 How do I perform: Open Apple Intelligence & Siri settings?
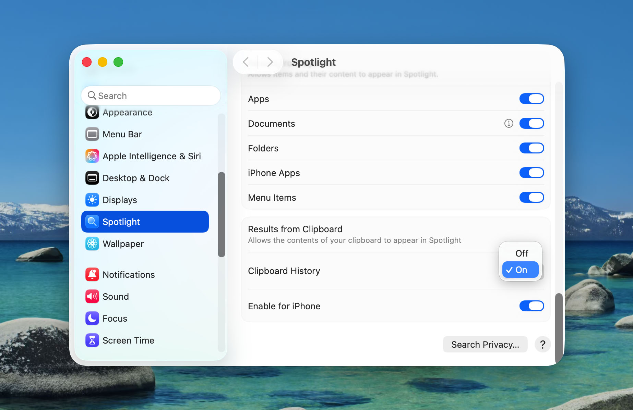point(145,156)
